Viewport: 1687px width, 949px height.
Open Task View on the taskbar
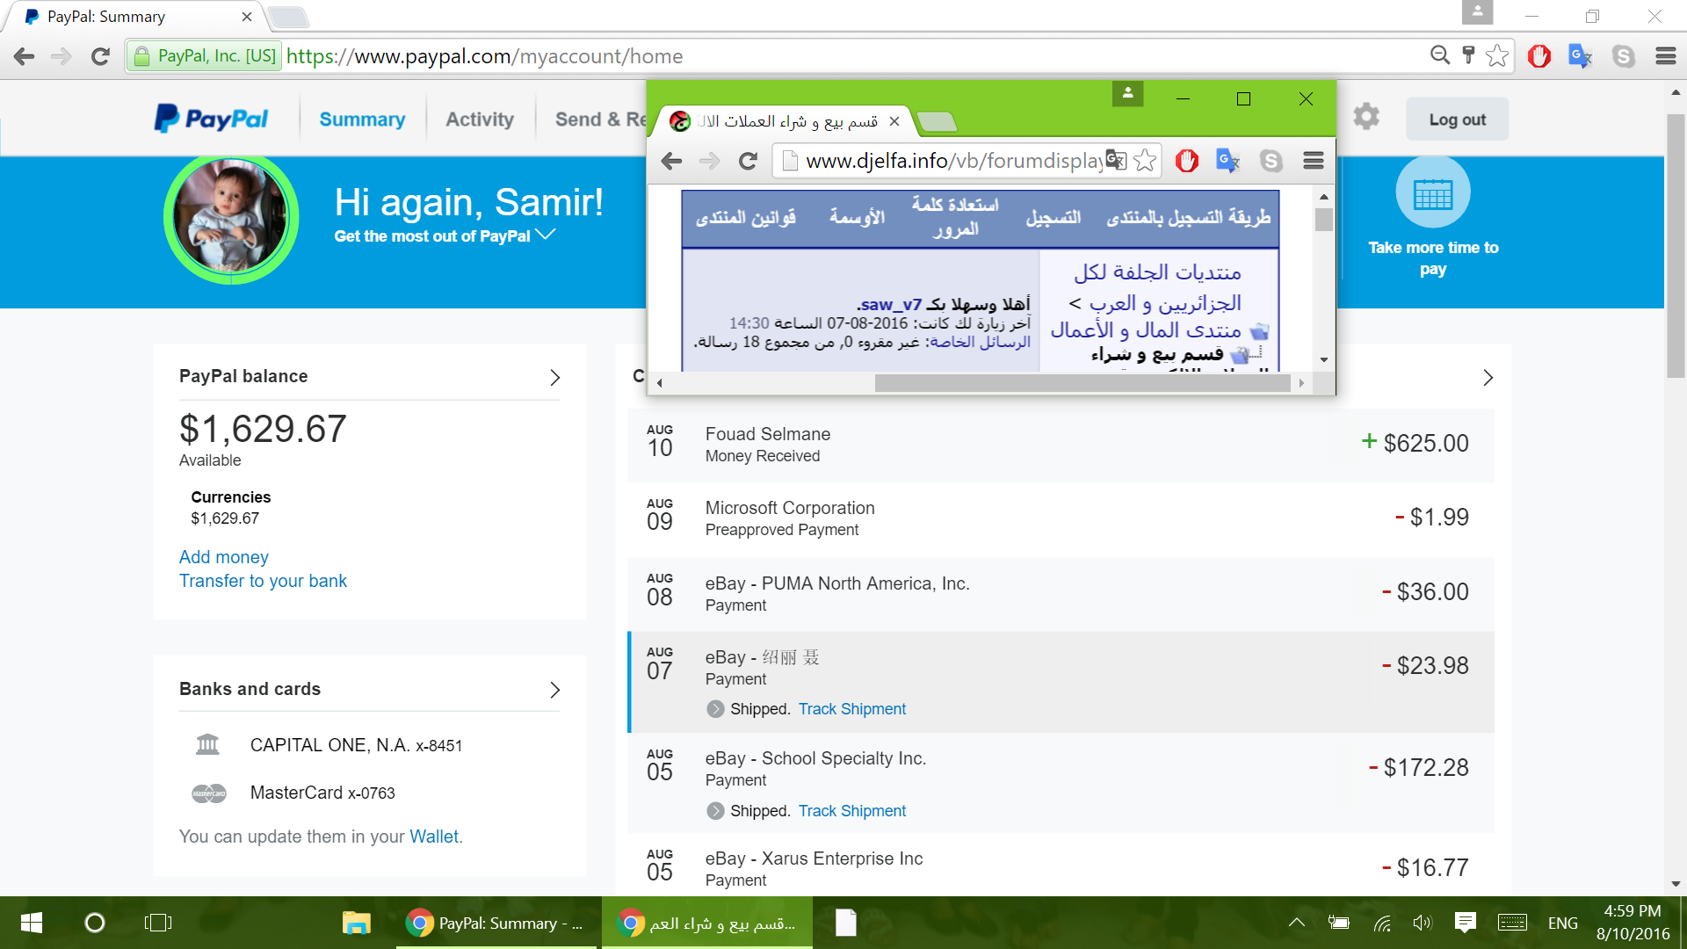point(158,923)
